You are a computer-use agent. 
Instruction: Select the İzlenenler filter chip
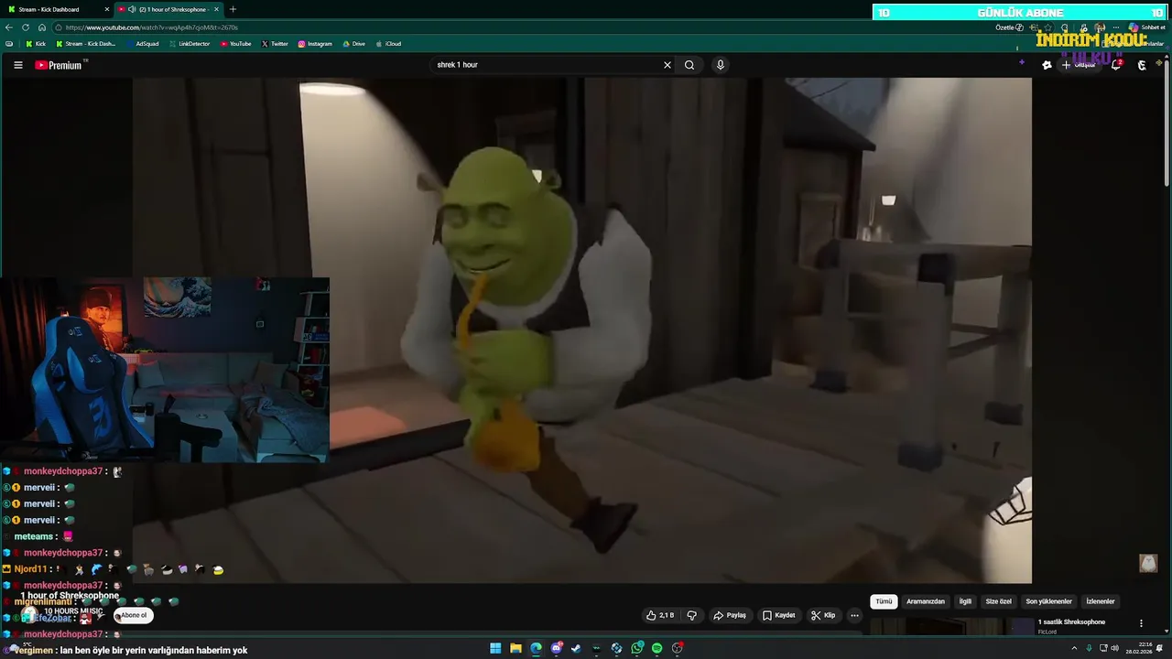click(x=1100, y=601)
